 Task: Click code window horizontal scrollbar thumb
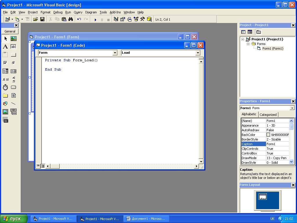tap(55, 166)
